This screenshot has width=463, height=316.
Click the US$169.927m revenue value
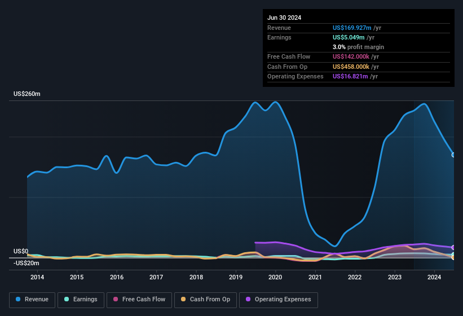pos(352,28)
